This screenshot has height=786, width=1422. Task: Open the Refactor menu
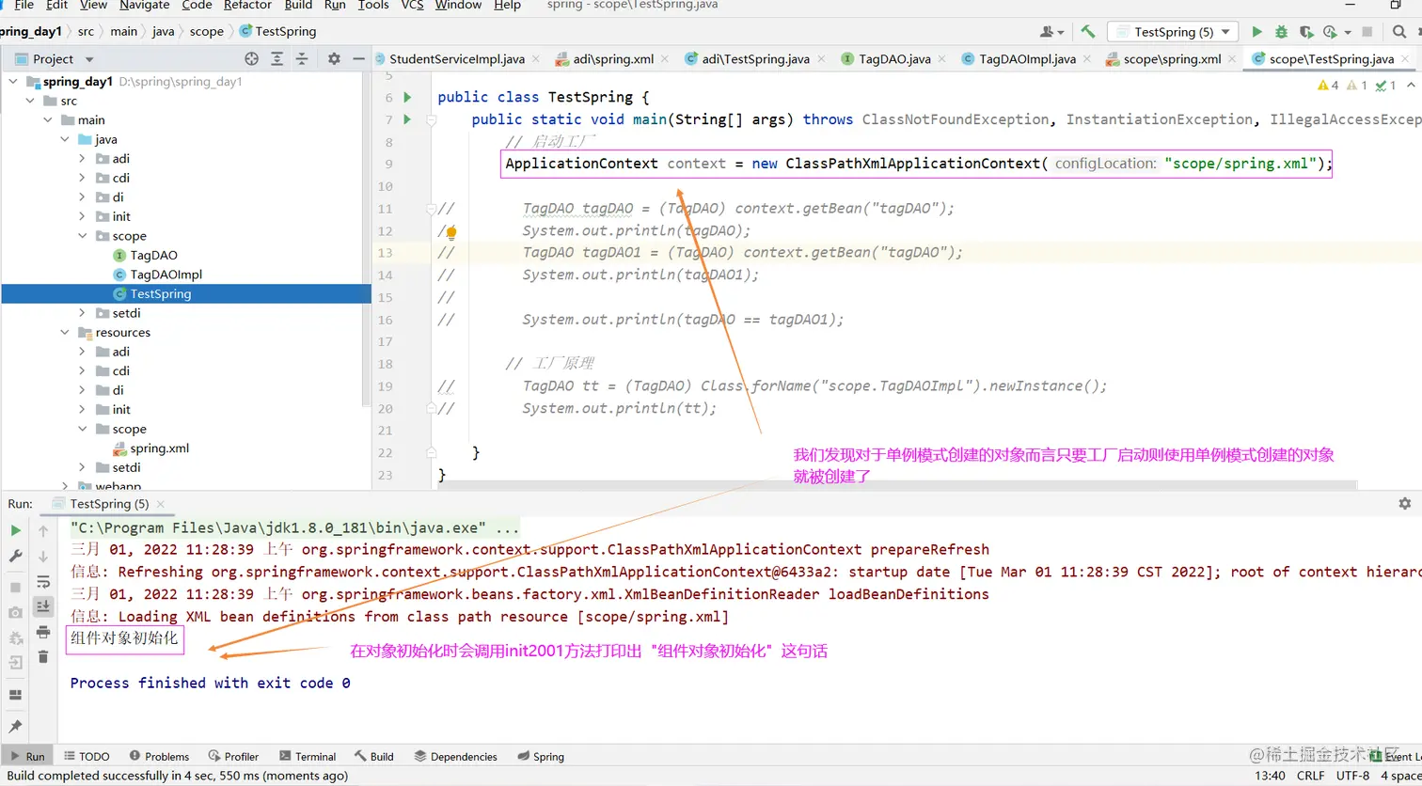[247, 6]
